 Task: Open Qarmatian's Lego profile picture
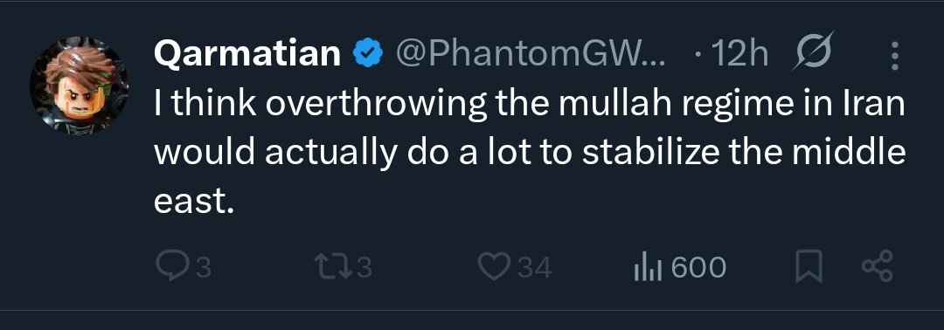coord(79,86)
